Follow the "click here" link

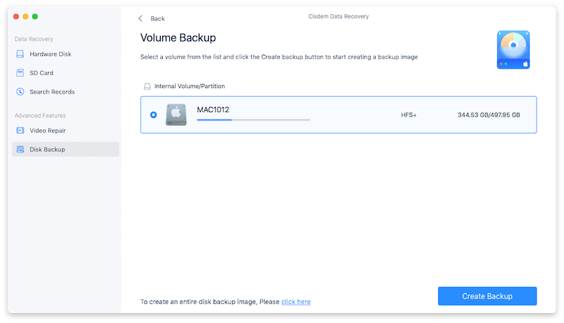click(295, 302)
